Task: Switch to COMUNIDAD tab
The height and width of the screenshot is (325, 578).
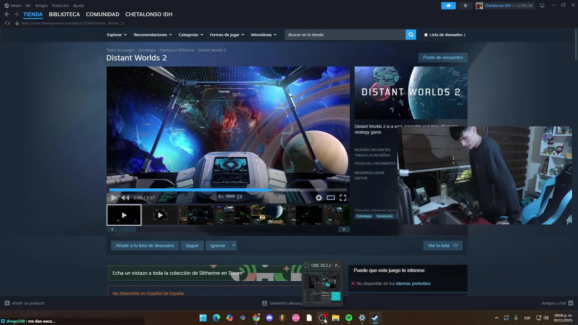Action: pyautogui.click(x=103, y=14)
